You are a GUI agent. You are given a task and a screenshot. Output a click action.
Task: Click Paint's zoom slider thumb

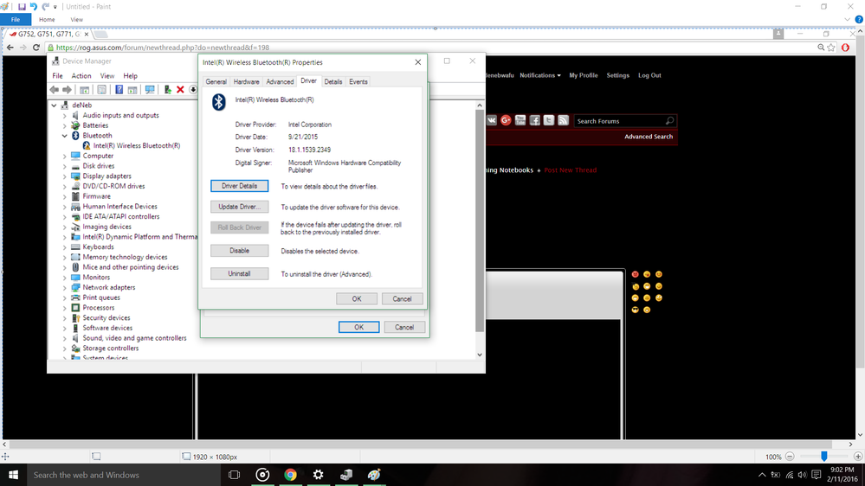(823, 457)
